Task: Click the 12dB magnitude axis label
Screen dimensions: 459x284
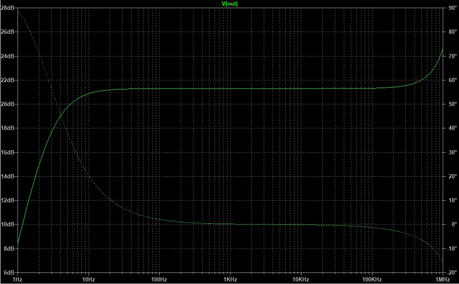Action: [x=8, y=200]
